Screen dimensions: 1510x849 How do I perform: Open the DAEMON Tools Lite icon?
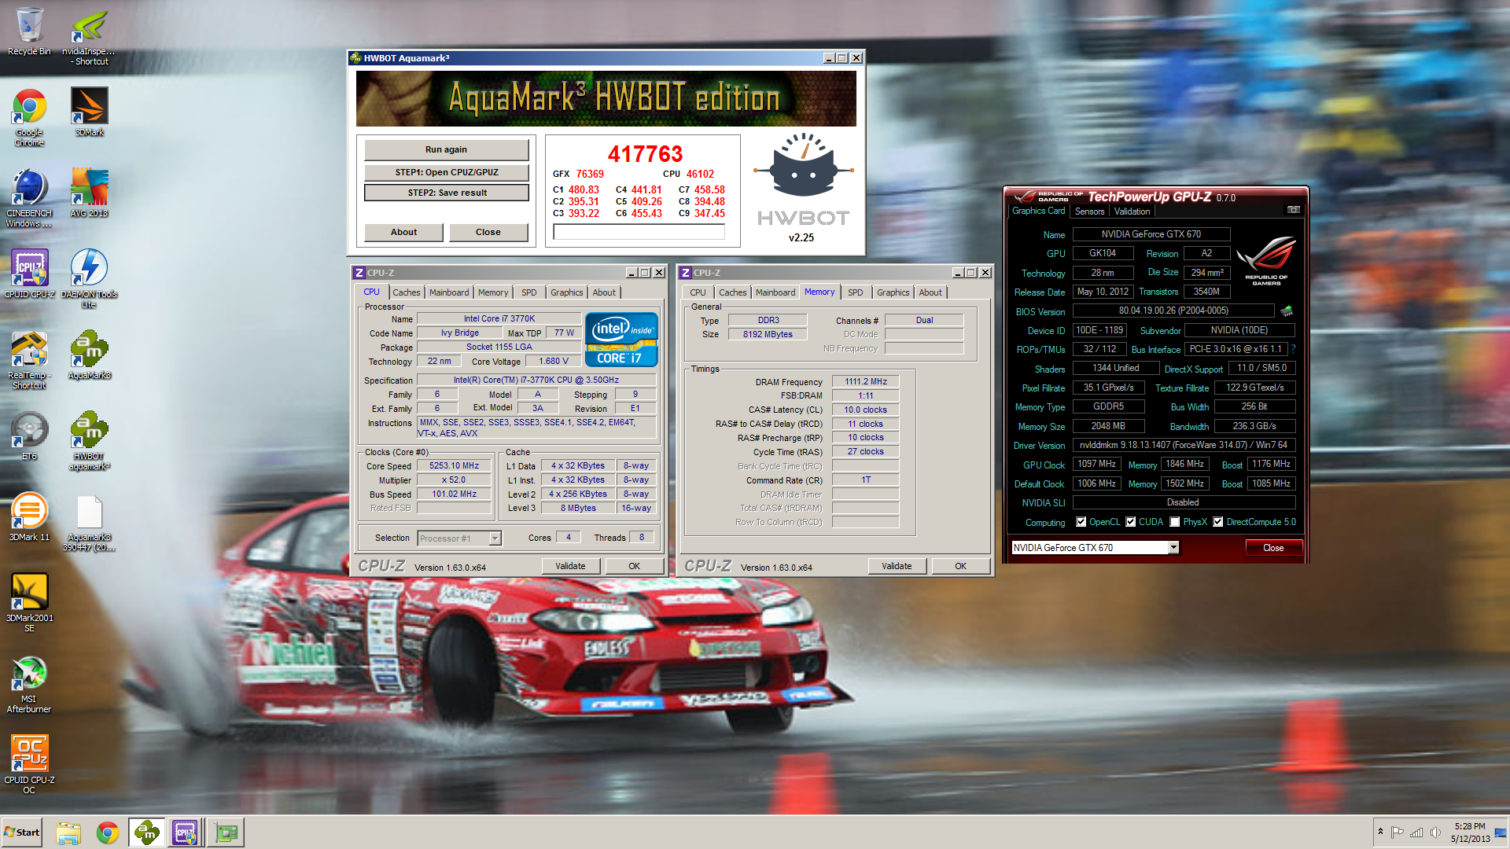click(89, 278)
